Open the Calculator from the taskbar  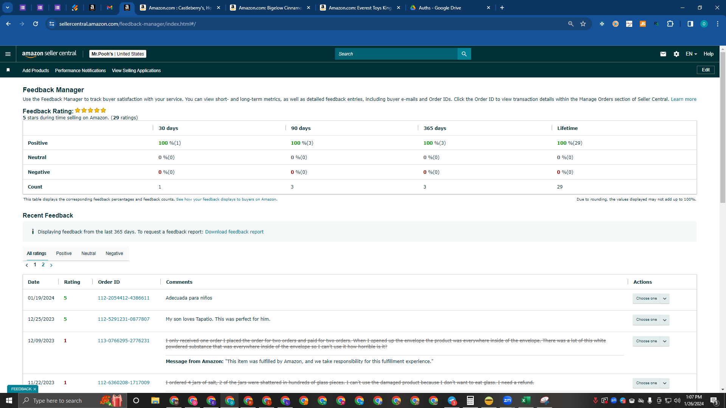tap(470, 400)
